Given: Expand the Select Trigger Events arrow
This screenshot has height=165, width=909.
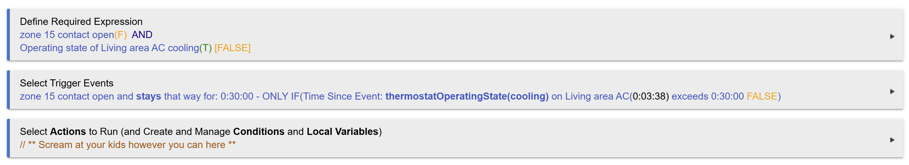Looking at the screenshot, I should click(x=892, y=91).
